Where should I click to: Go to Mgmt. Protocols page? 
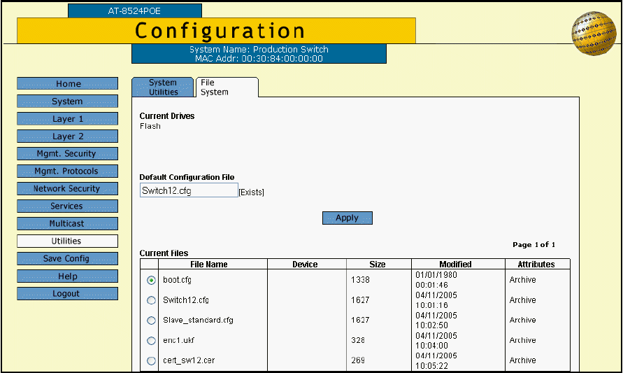[68, 171]
